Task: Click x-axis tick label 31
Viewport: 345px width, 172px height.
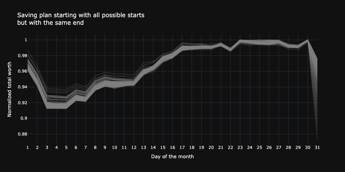Action: click(x=317, y=147)
